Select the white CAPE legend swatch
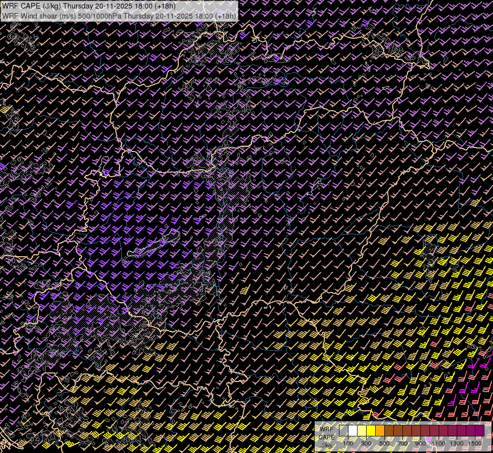Viewport: 493px width, 453px height. 353,430
